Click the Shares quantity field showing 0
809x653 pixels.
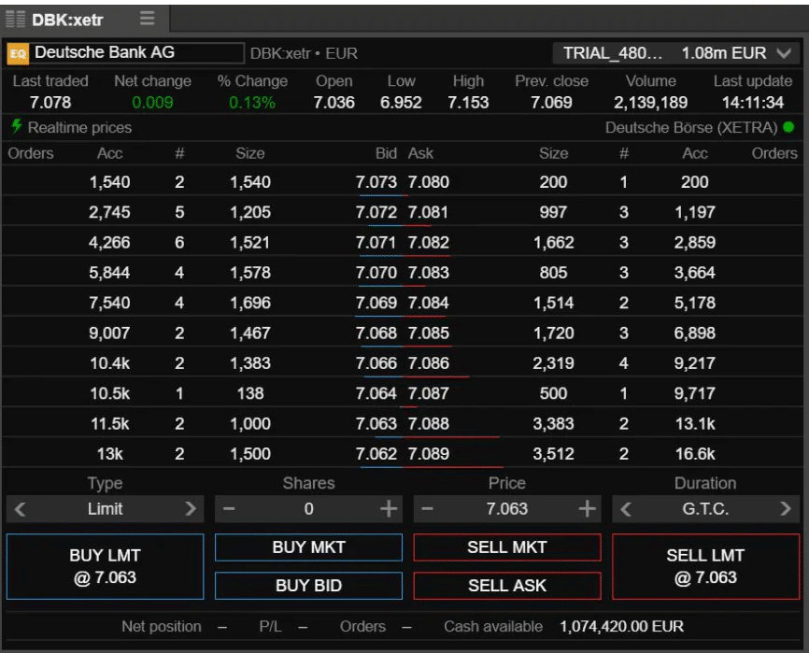click(308, 509)
